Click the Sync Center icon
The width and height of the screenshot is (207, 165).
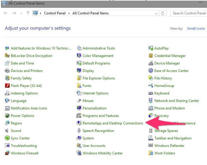[7, 138]
